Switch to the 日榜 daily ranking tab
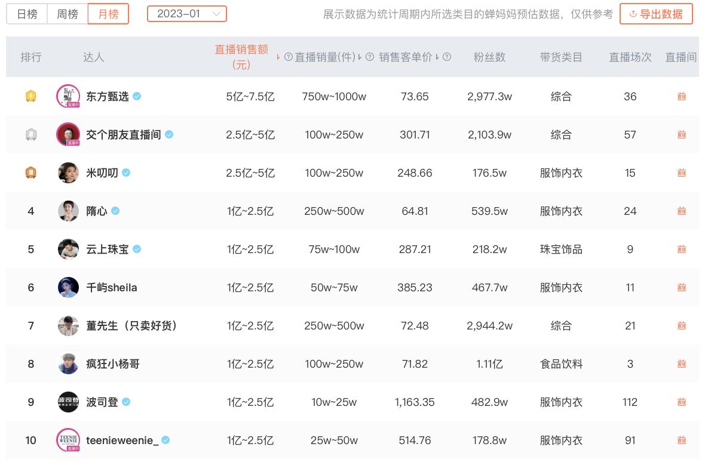The height and width of the screenshot is (462, 705). click(27, 14)
